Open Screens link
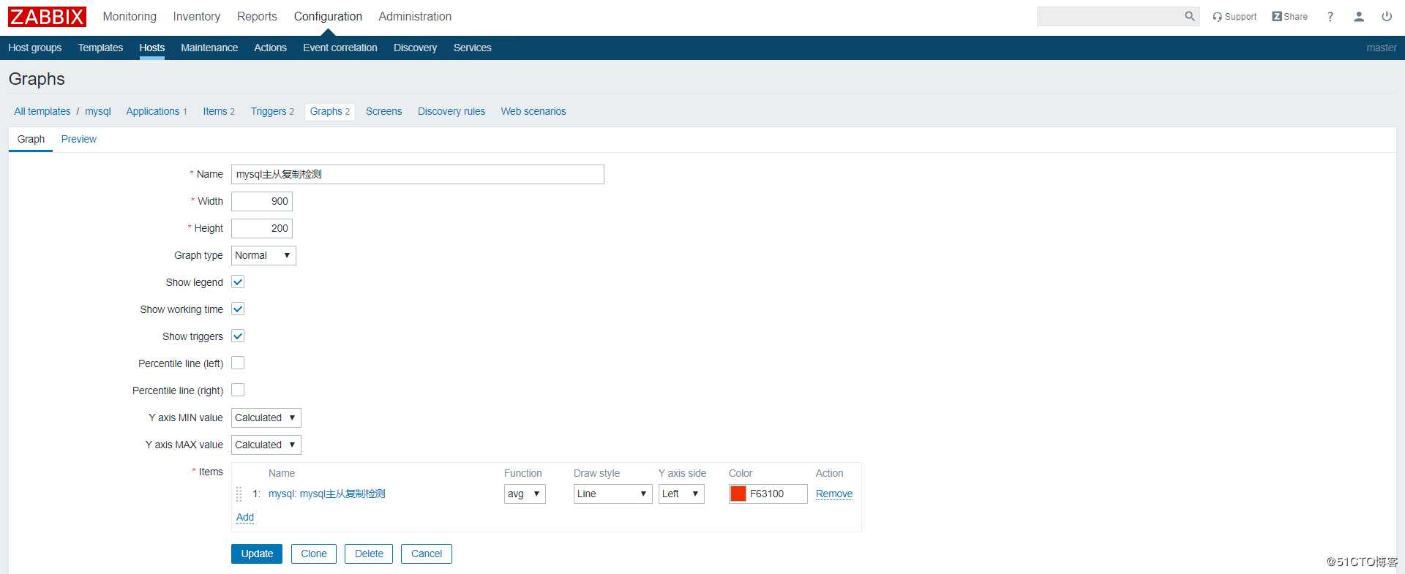This screenshot has height=574, width=1405. point(383,111)
